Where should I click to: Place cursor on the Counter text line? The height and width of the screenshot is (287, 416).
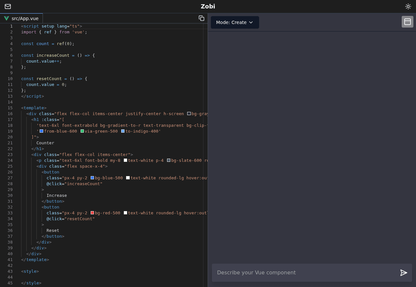pyautogui.click(x=45, y=143)
